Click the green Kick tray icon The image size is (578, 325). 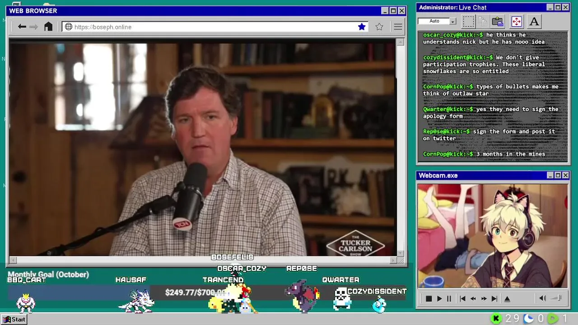coord(496,319)
